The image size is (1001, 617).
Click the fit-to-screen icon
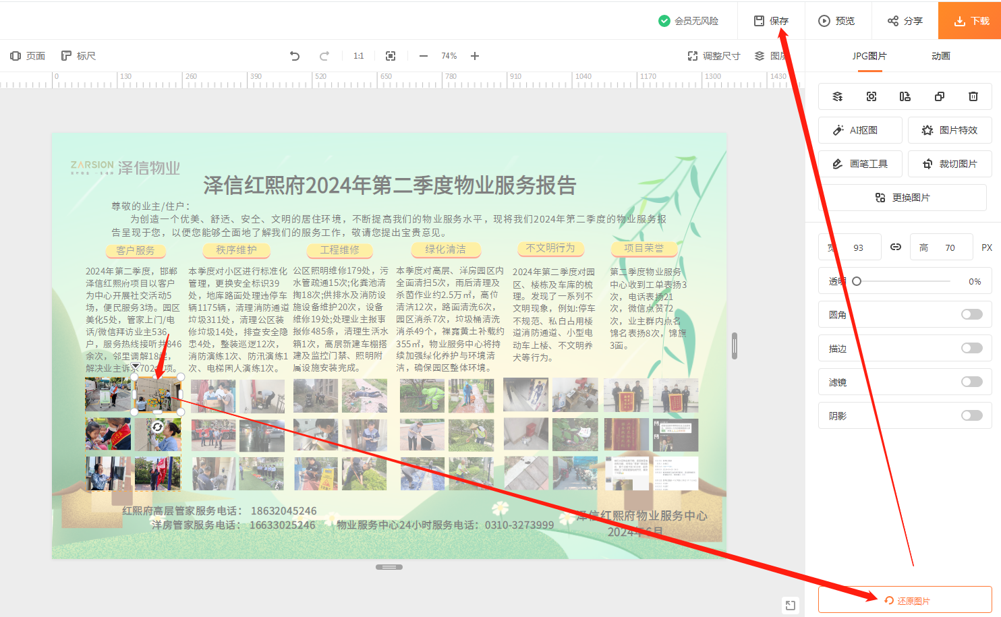(x=391, y=56)
